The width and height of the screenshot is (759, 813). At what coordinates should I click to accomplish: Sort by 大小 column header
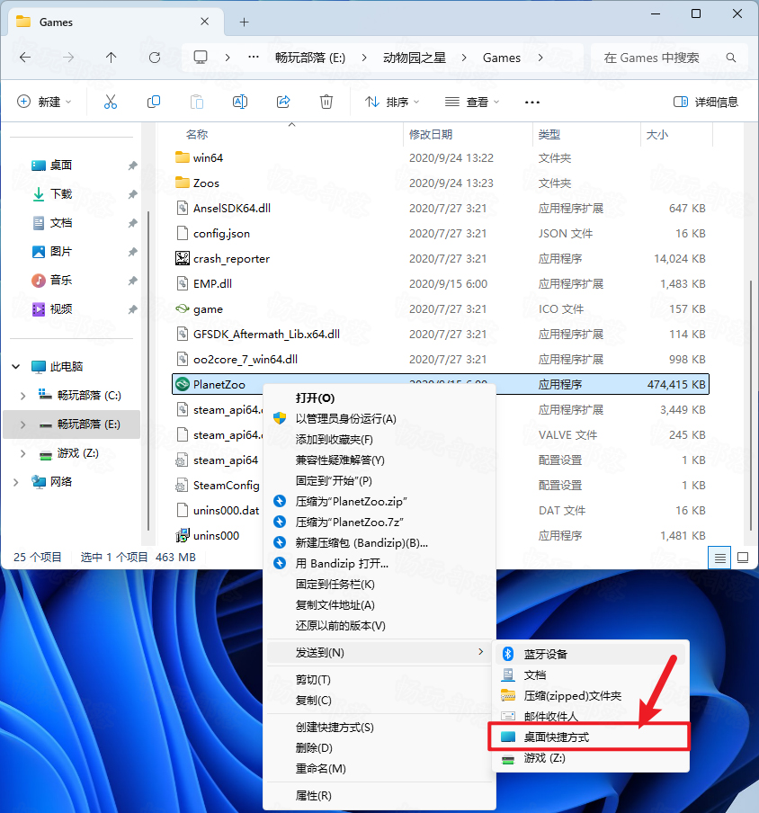pyautogui.click(x=676, y=135)
